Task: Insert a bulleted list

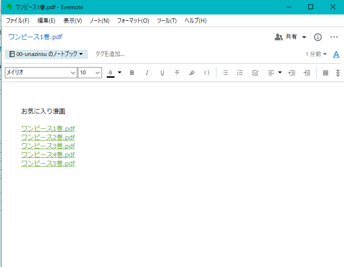Action: pos(225,72)
